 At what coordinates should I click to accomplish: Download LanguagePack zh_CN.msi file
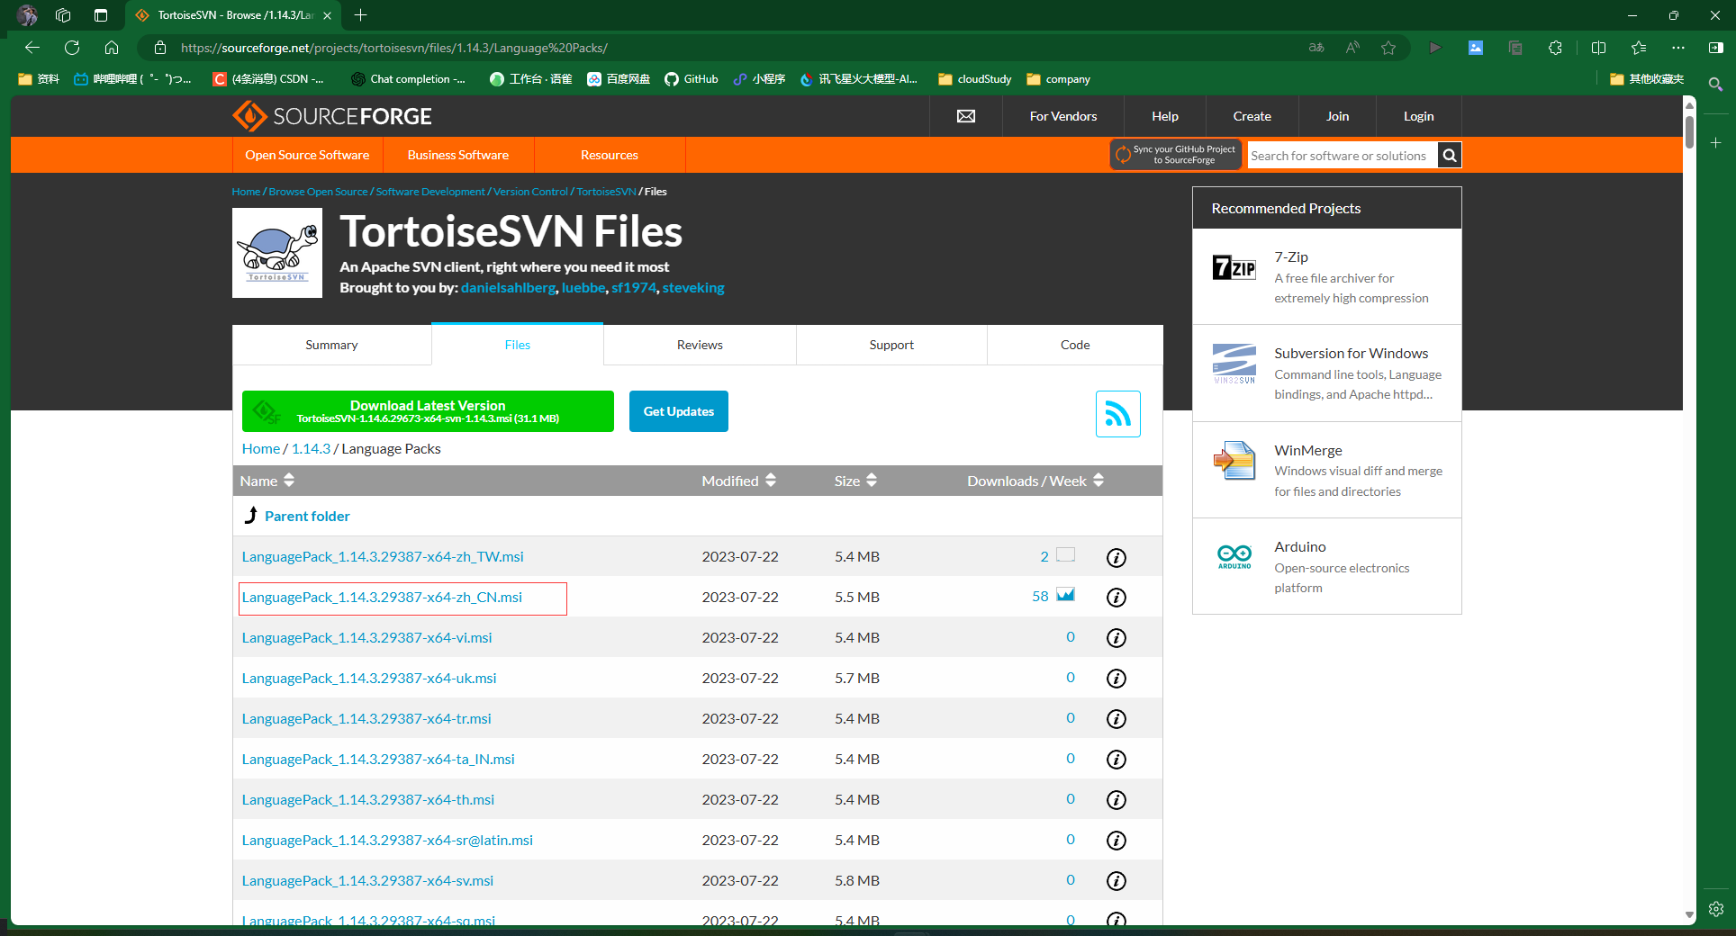tap(382, 598)
